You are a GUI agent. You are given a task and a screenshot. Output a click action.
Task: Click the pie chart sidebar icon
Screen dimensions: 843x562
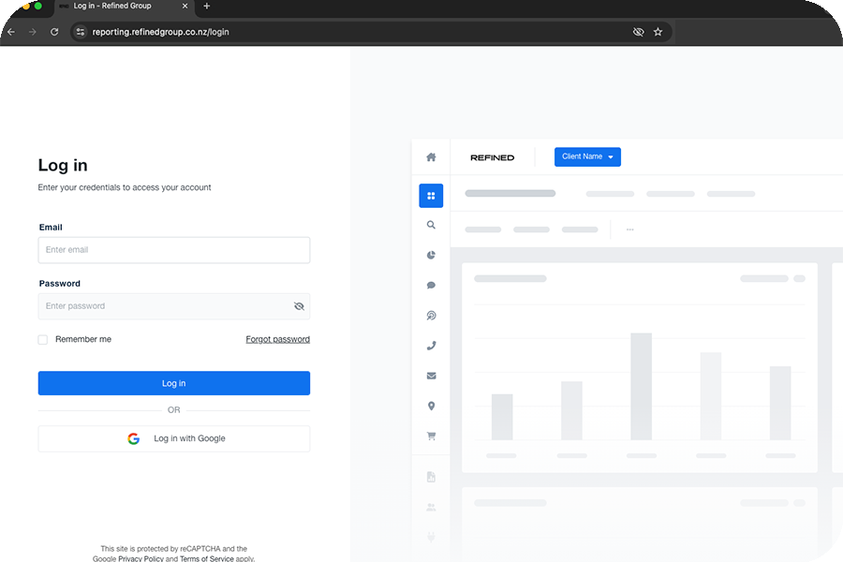[431, 255]
